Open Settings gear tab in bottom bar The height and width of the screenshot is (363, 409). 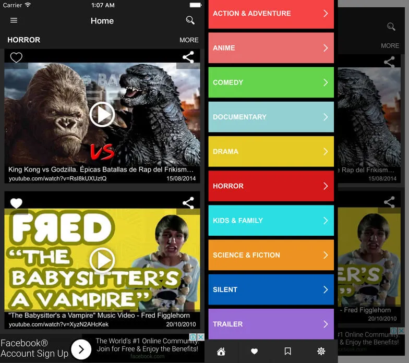(x=321, y=352)
